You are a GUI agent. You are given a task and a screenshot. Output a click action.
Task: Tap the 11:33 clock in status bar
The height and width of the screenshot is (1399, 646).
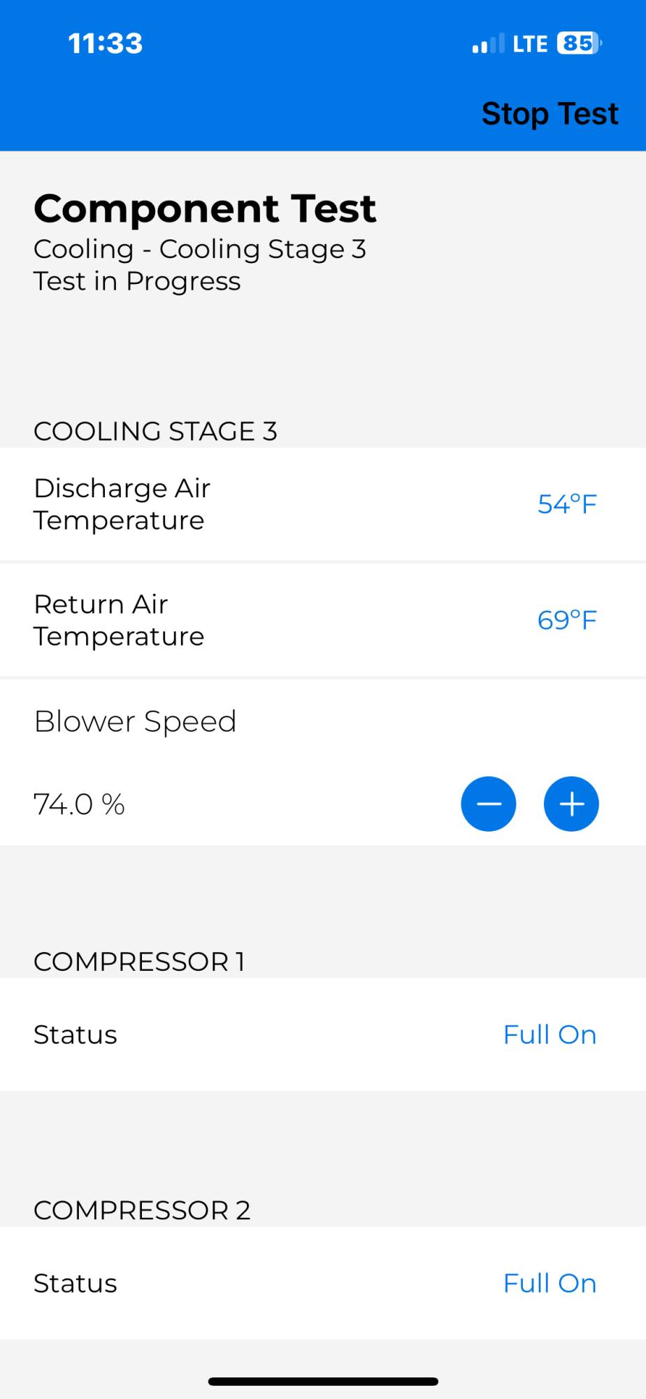106,43
